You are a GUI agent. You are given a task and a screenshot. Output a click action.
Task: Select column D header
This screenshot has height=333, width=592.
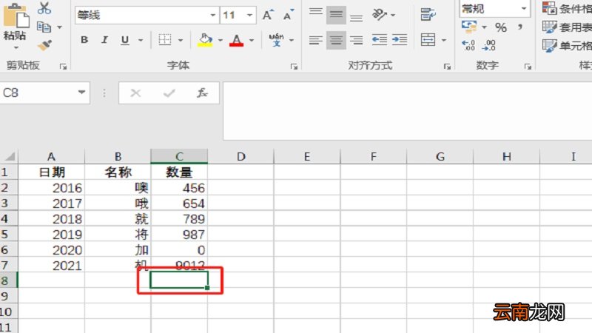click(x=241, y=156)
